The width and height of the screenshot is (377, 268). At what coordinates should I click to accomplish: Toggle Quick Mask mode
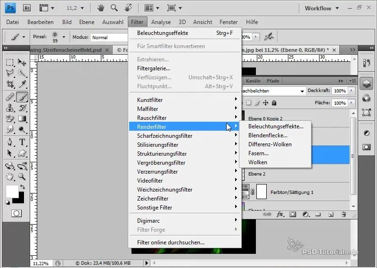pyautogui.click(x=16, y=213)
